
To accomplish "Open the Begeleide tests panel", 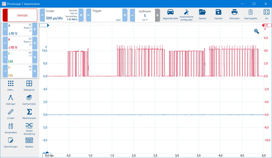I will pos(170,15).
